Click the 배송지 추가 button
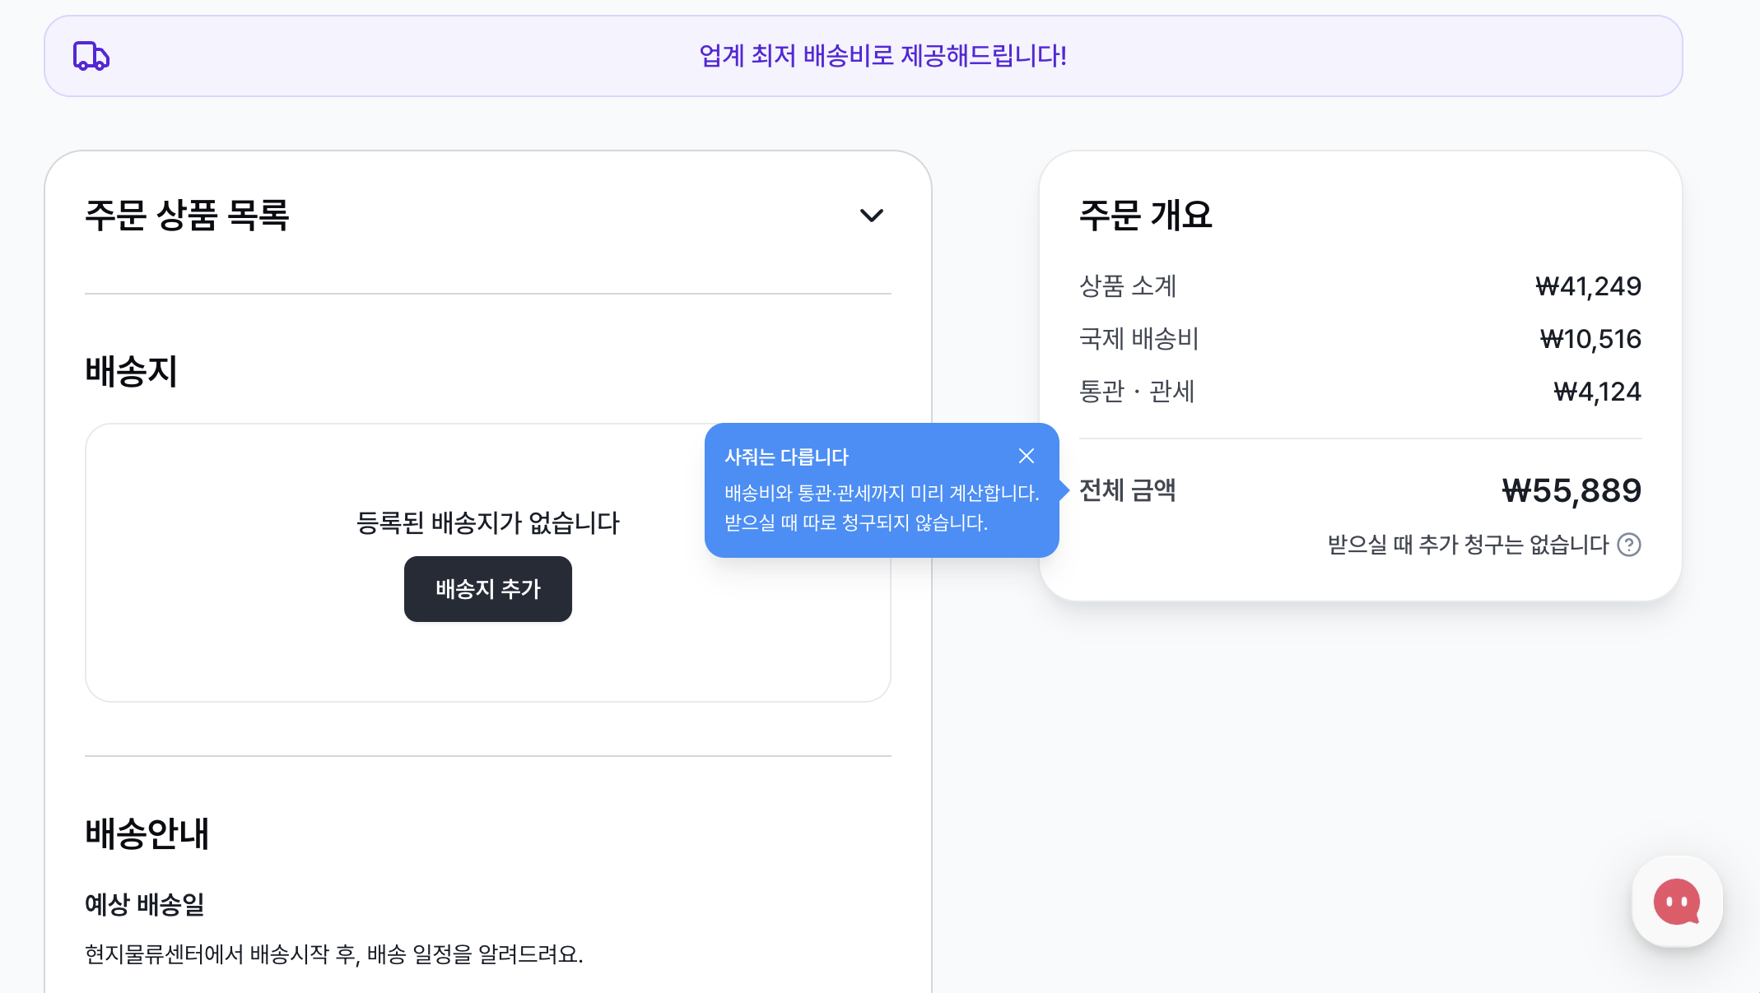 (488, 589)
